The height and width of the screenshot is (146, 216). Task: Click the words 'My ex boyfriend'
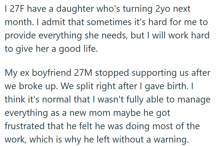pyautogui.click(x=38, y=73)
